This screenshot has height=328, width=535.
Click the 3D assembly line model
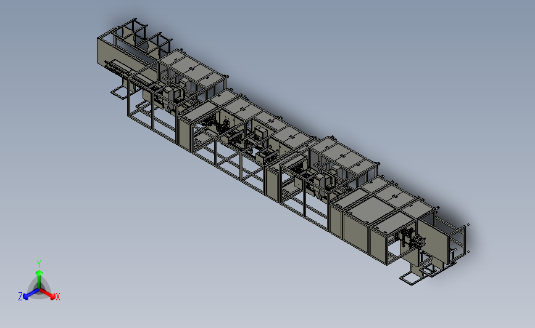coord(283,151)
